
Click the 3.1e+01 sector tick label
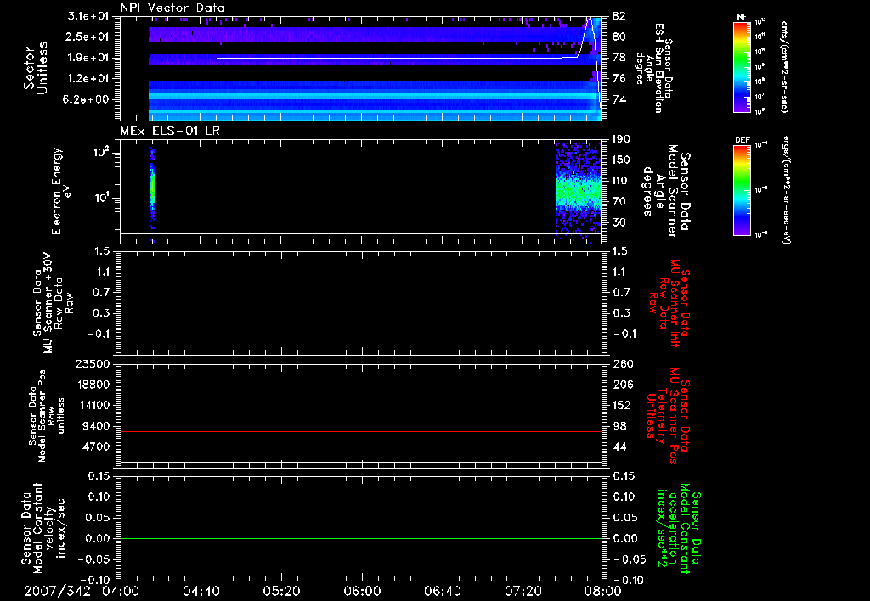90,16
